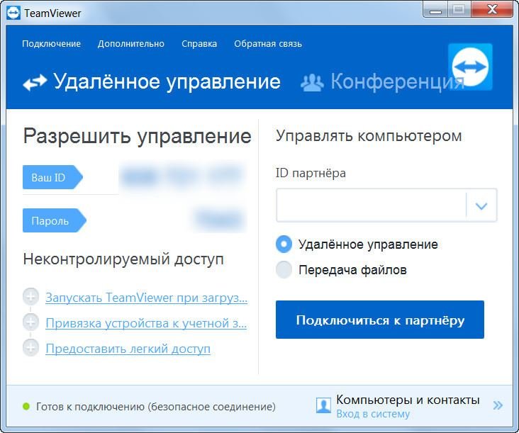Switch to the Конференция tab
519x433 pixels.
[x=383, y=82]
